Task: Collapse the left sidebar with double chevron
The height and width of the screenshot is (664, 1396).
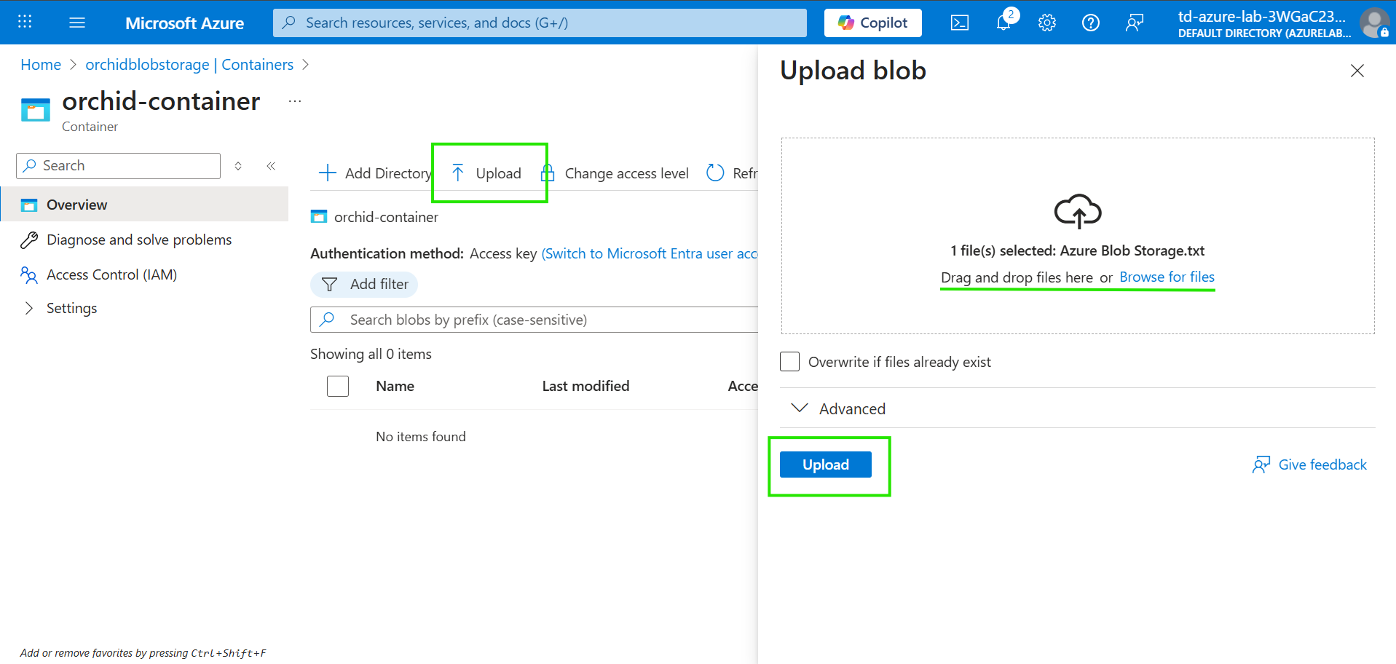Action: (271, 166)
